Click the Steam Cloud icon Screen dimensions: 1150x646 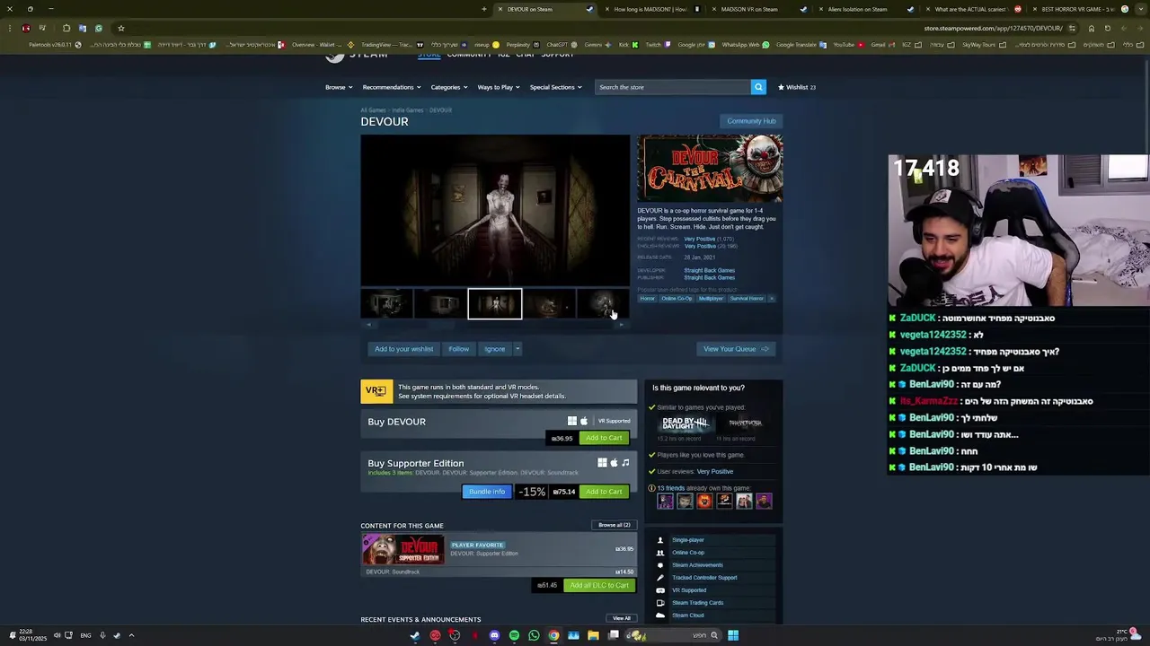[660, 615]
